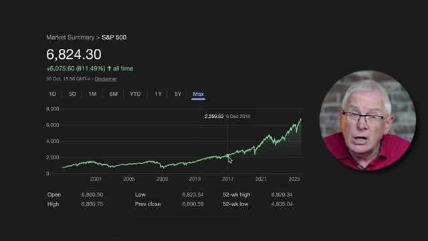Click the Market Summary breadcrumb
Screen dimensions: 428x241
click(70, 37)
